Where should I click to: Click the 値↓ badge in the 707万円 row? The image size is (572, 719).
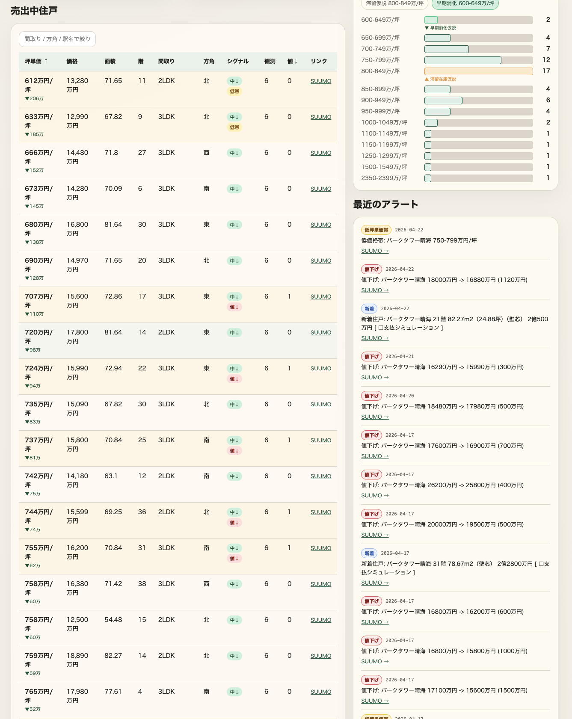pos(234,307)
